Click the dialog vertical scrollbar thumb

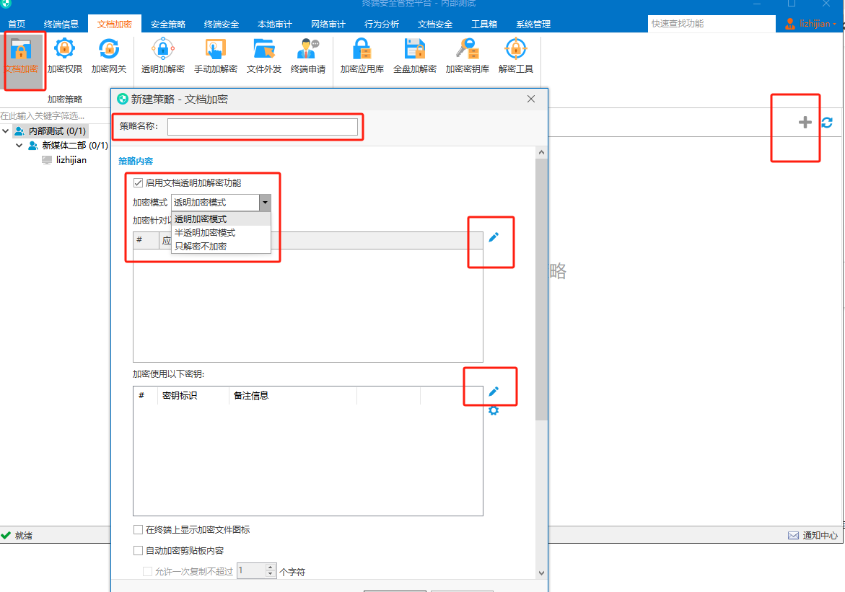pyautogui.click(x=542, y=289)
